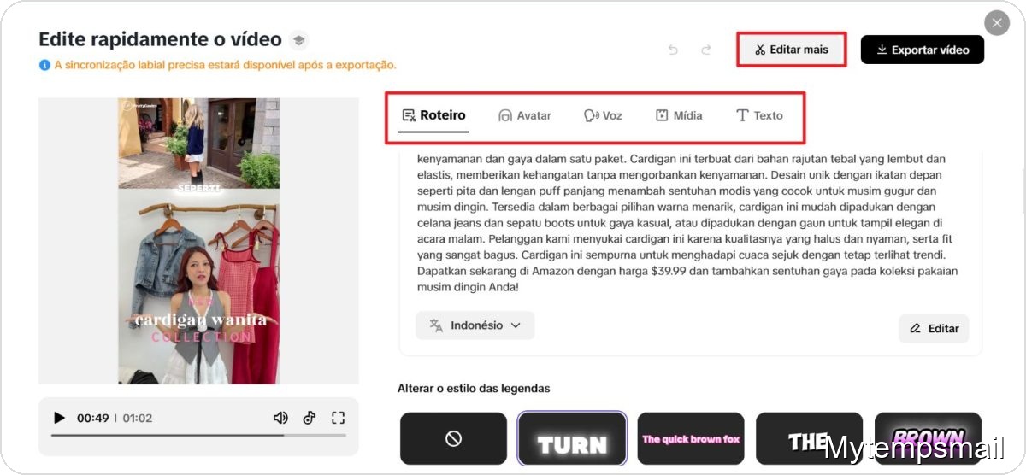Choose the pink quick brown fox style

691,438
